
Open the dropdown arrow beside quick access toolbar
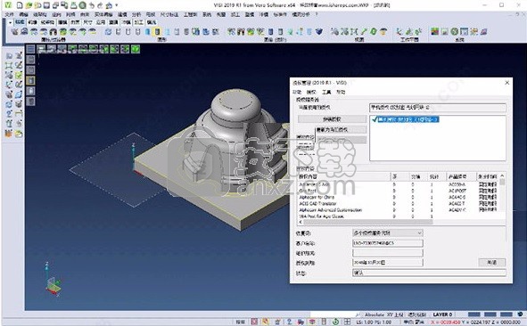(117, 5)
